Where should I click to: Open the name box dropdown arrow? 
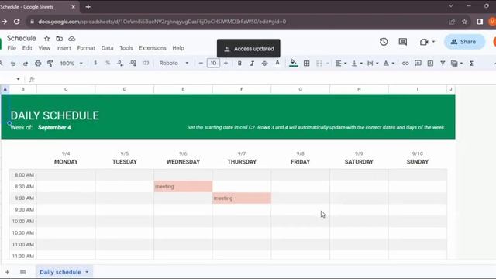[18, 79]
